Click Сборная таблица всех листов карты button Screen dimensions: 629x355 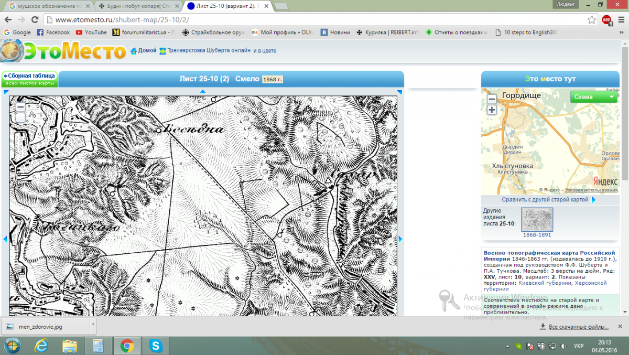pos(29,79)
